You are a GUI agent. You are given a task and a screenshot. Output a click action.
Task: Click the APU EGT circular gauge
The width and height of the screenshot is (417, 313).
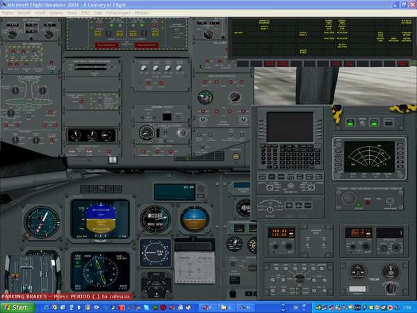(147, 133)
